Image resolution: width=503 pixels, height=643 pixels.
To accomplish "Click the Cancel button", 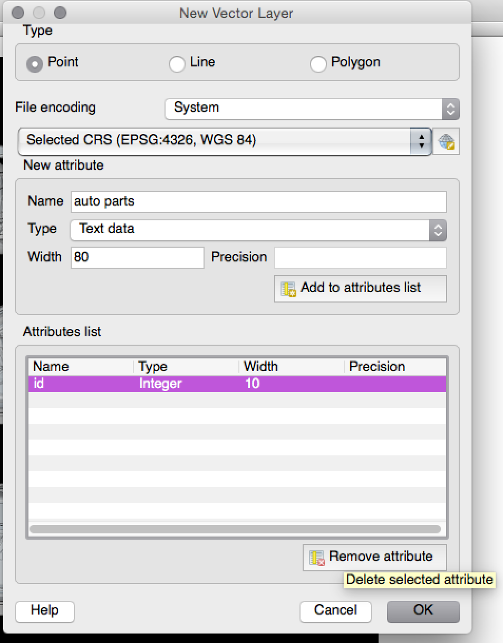I will [x=336, y=611].
